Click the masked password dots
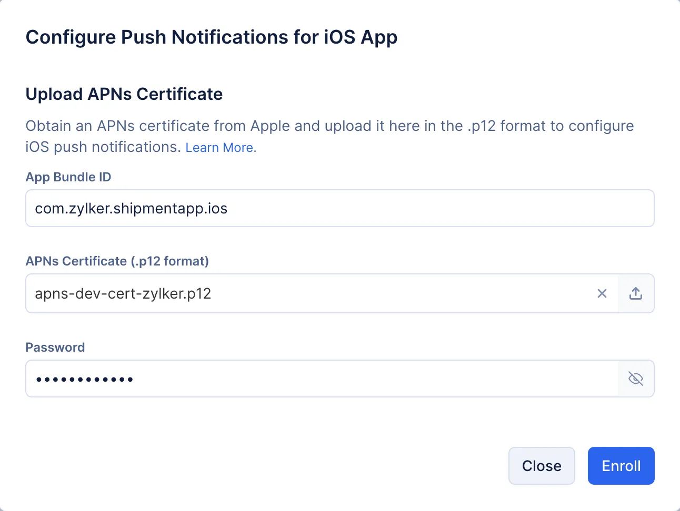This screenshot has height=511, width=680. click(84, 379)
